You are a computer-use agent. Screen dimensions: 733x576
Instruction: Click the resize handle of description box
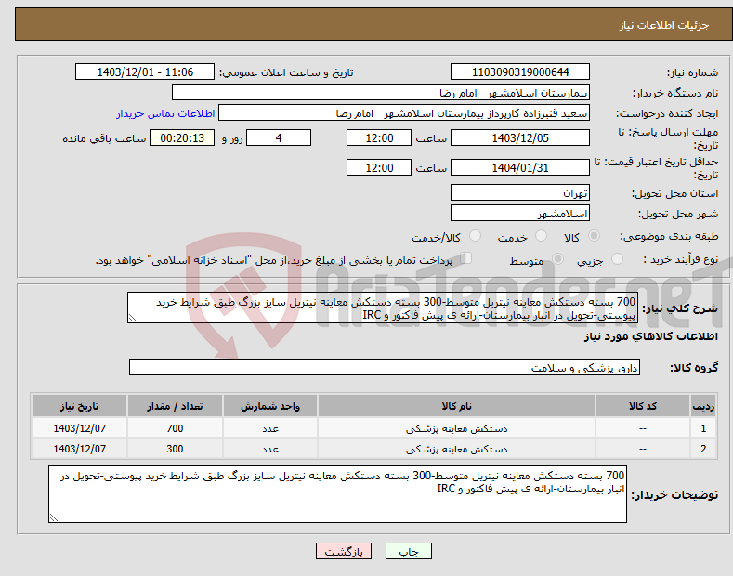tap(133, 318)
